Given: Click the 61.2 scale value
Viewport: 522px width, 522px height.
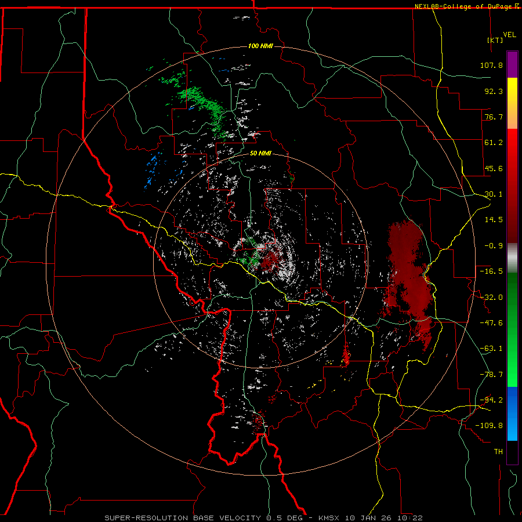Looking at the screenshot, I should [494, 143].
